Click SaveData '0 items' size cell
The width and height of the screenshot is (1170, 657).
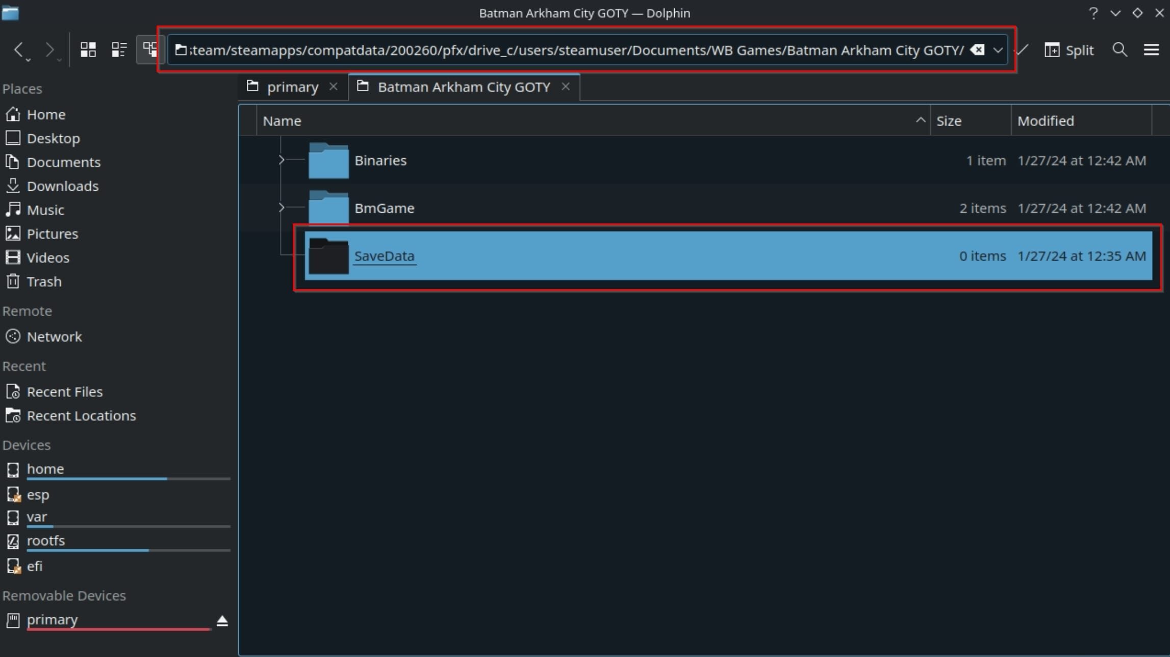tap(982, 256)
